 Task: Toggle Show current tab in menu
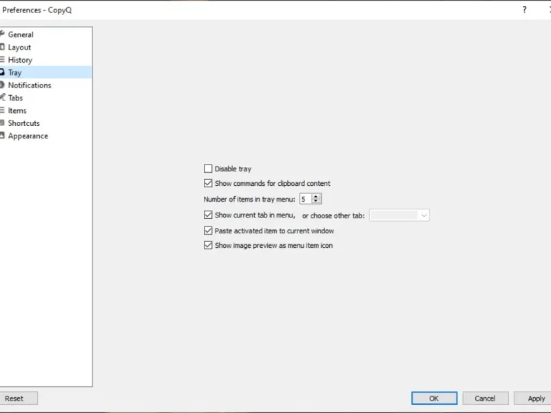[208, 215]
